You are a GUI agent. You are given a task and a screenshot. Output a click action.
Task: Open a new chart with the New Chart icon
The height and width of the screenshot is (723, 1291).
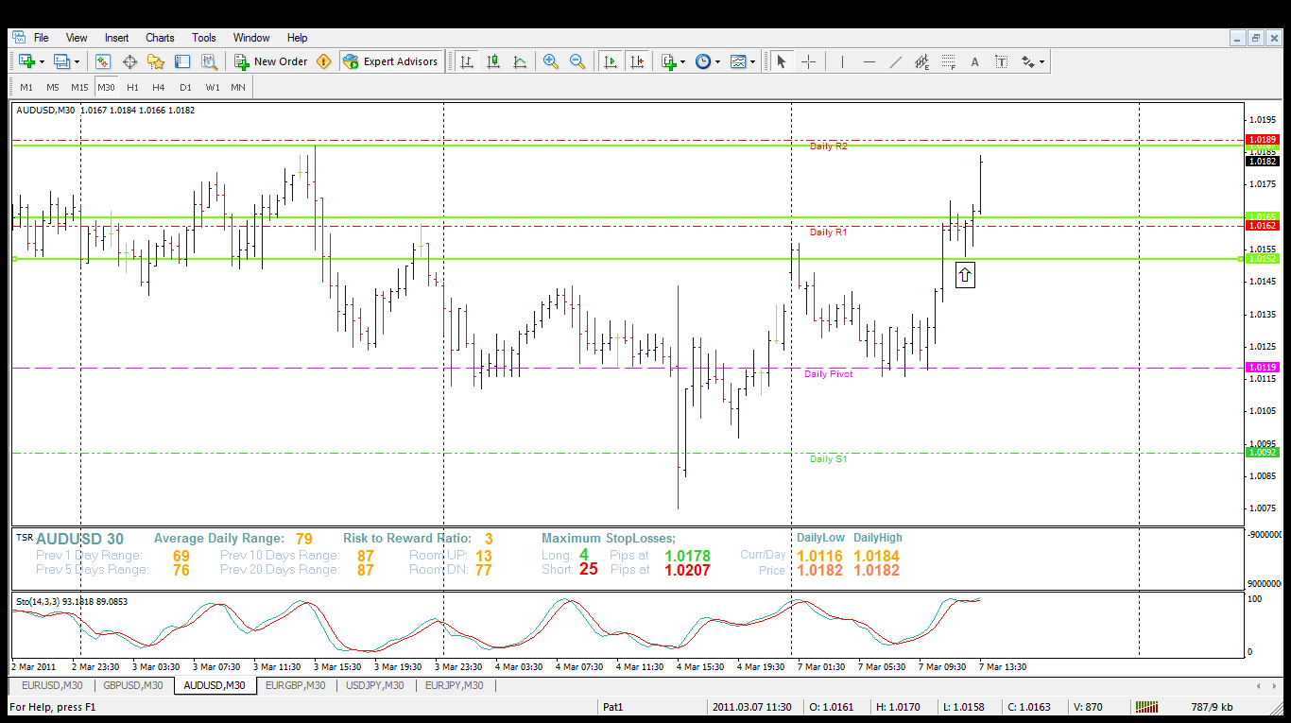[26, 61]
